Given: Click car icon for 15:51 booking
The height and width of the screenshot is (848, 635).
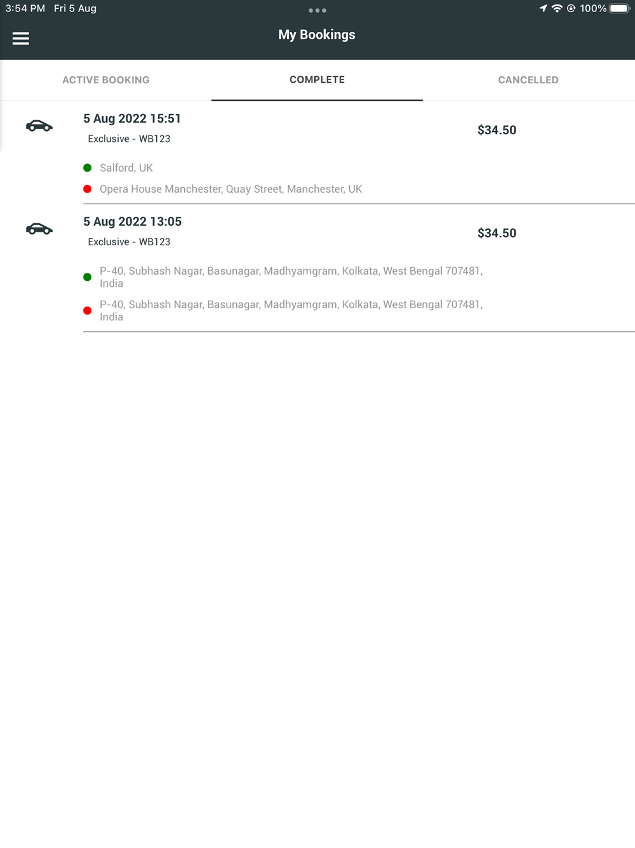Looking at the screenshot, I should point(39,126).
